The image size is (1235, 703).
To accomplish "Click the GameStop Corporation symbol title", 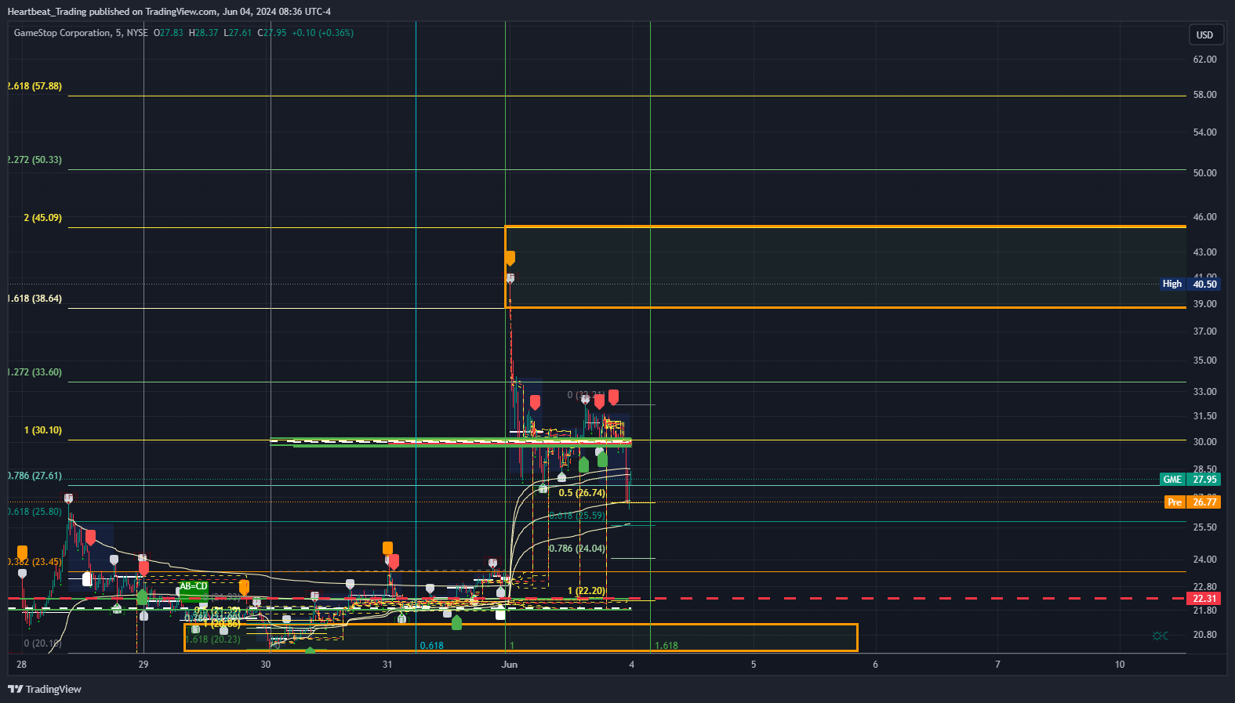I will point(62,33).
